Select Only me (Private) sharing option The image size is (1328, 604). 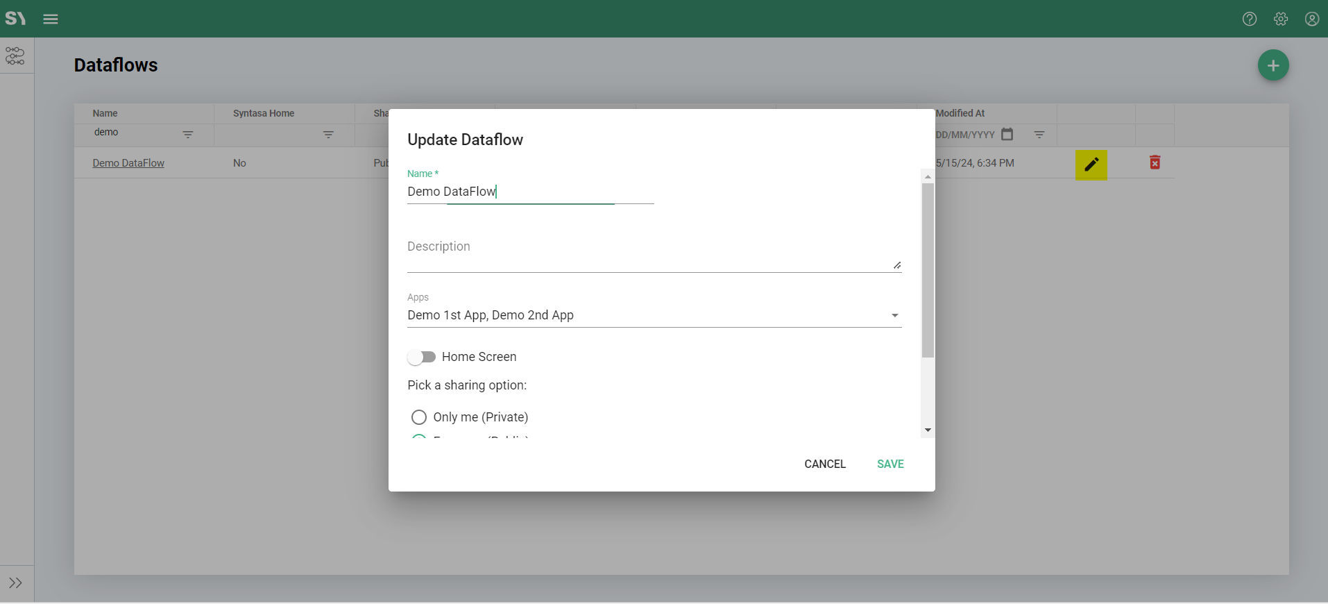coord(419,417)
